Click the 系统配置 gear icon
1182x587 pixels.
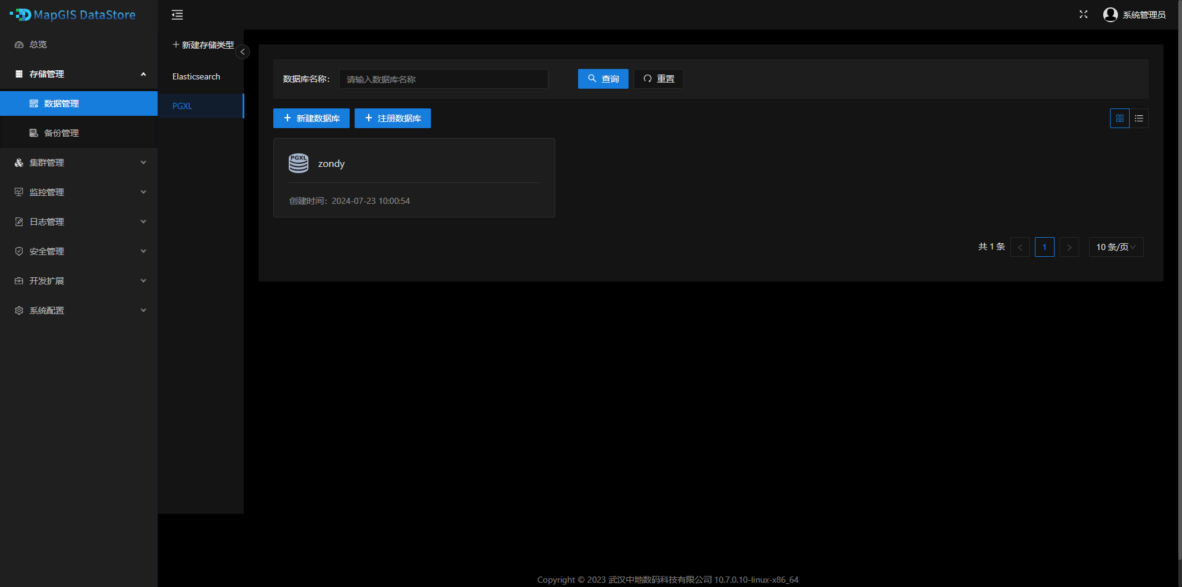[x=19, y=310]
